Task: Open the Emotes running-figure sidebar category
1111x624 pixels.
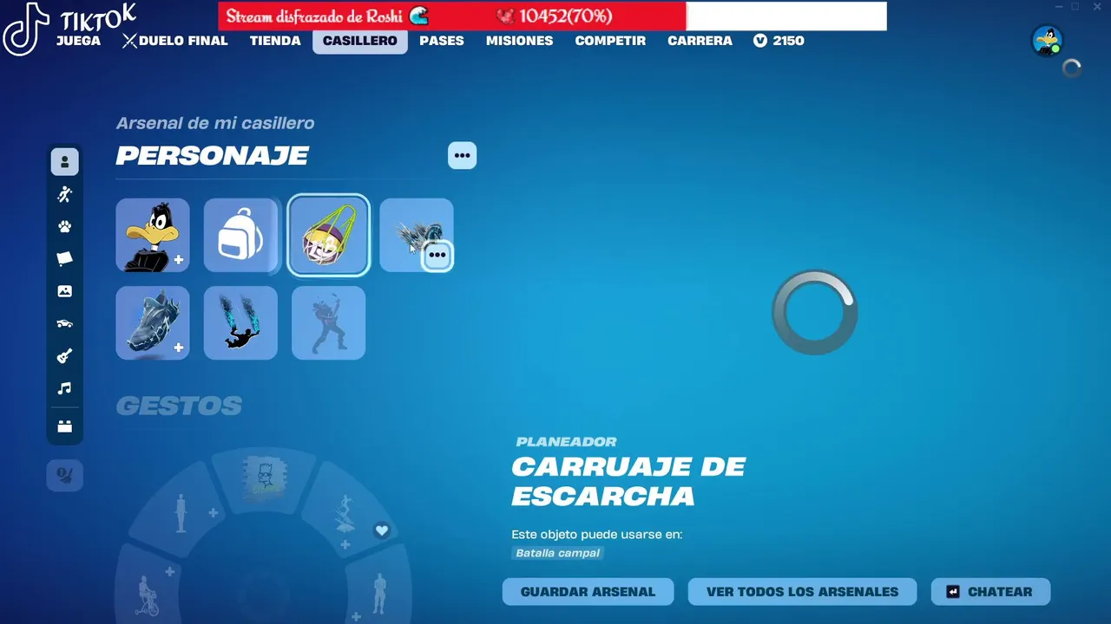Action: click(x=65, y=194)
